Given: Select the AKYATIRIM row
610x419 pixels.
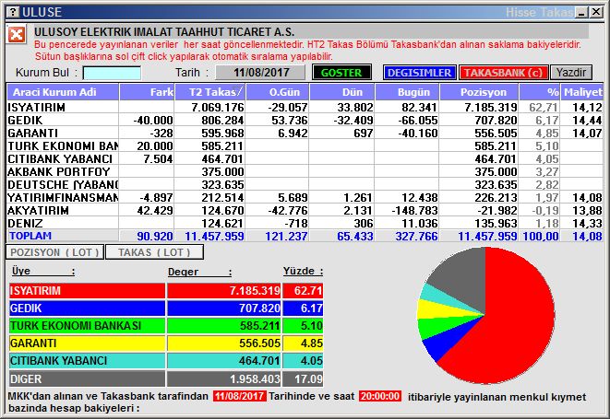Looking at the screenshot, I should click(305, 211).
